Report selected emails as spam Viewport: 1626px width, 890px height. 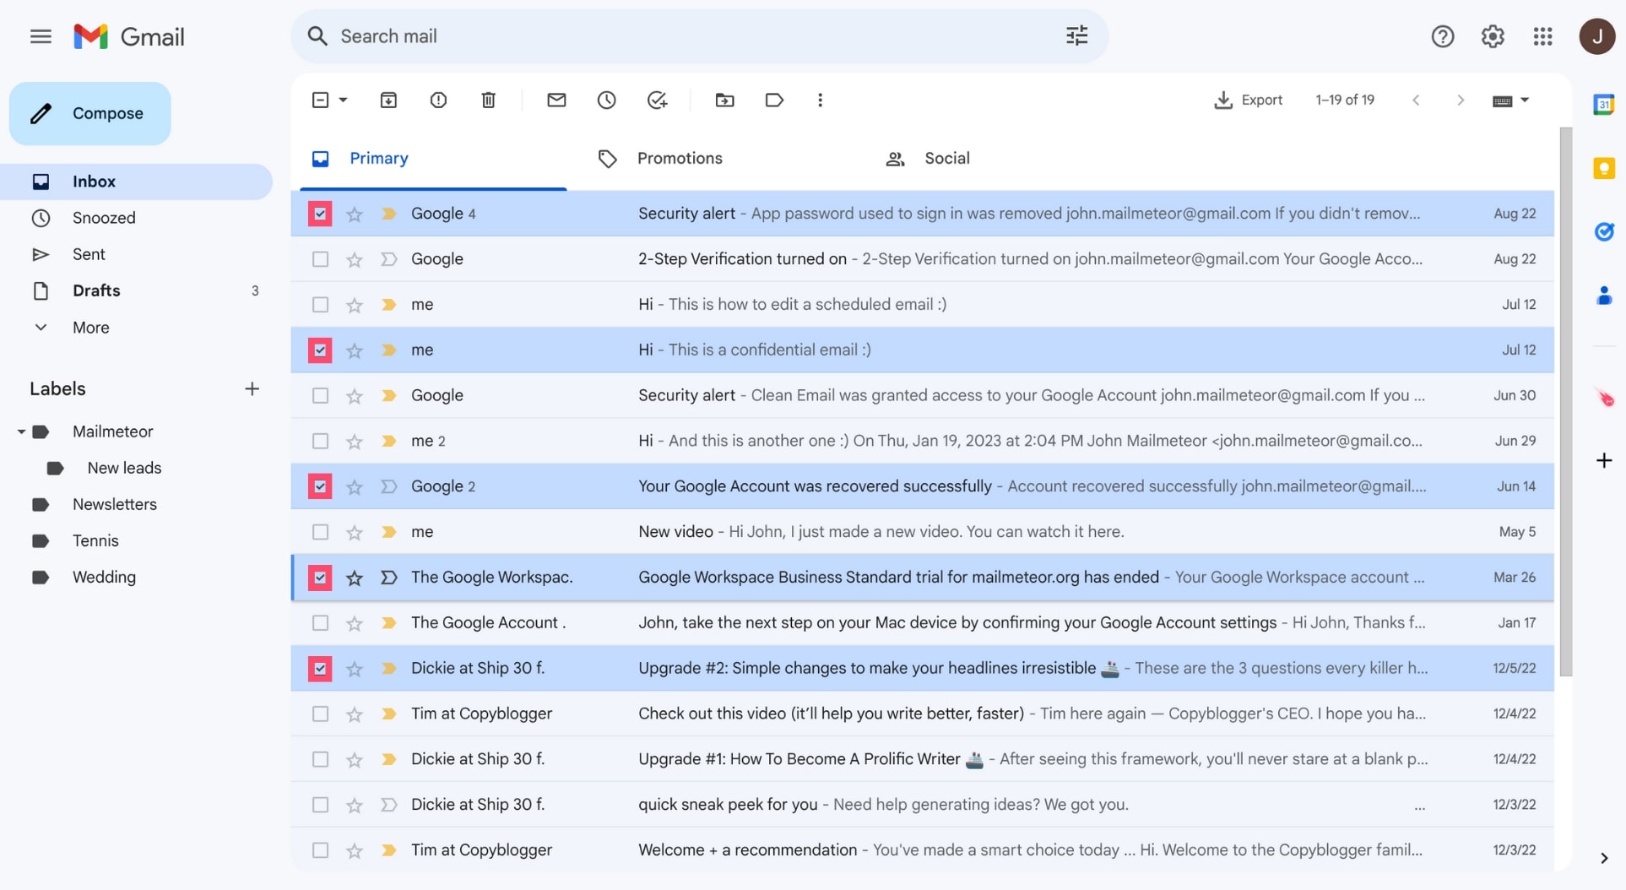point(438,100)
